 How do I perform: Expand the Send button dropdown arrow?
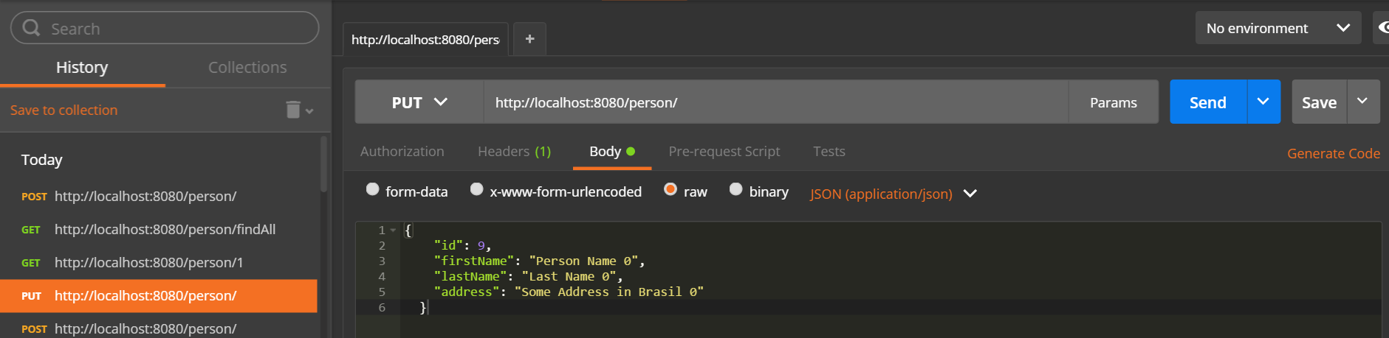pyautogui.click(x=1263, y=102)
